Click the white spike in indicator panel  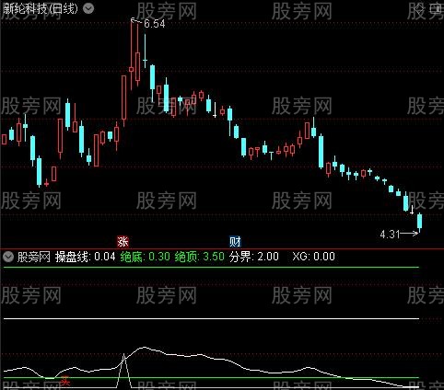point(124,371)
